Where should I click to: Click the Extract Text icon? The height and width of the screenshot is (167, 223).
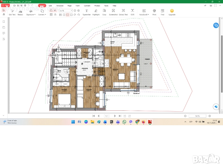coord(123,12)
